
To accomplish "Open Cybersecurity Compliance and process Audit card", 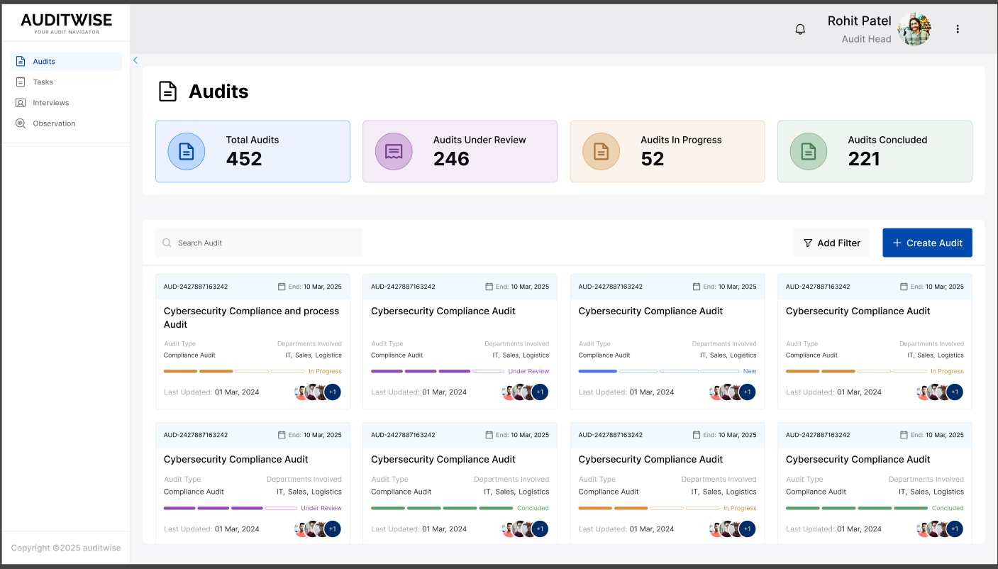I will (x=251, y=317).
